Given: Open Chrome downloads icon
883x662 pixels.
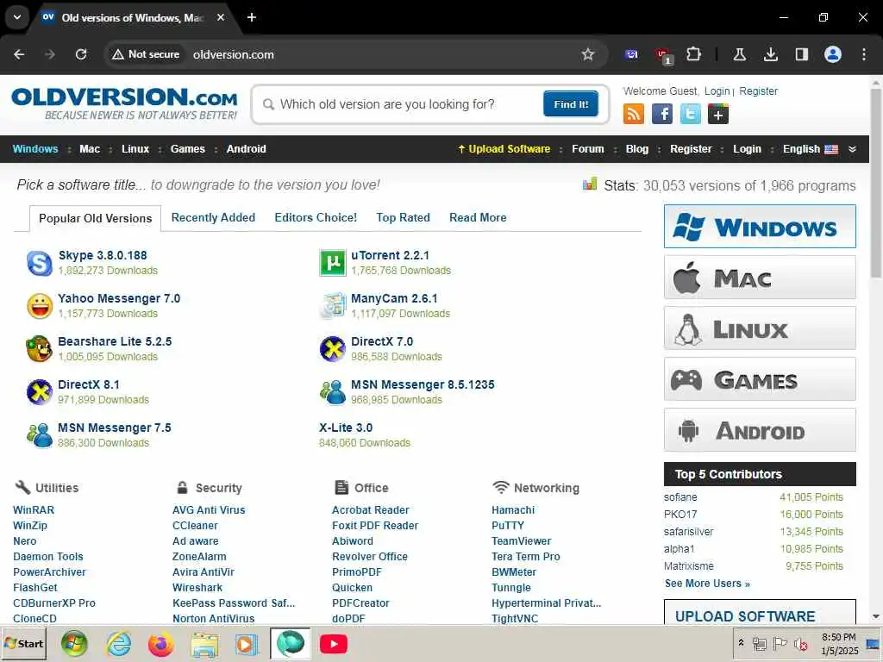Looking at the screenshot, I should 770,54.
